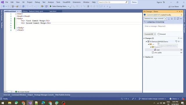Open the branch selector dropdown
The image size is (186, 105).
coord(165,19)
